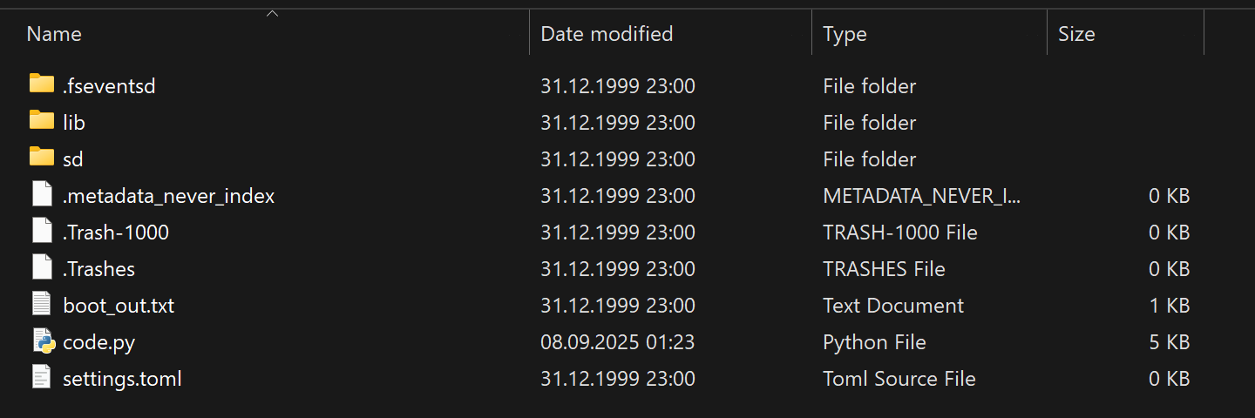This screenshot has height=418, width=1255.
Task: Click the Type column header
Action: coord(845,34)
